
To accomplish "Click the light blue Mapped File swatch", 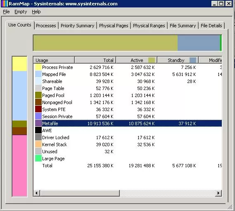I will click(38, 74).
